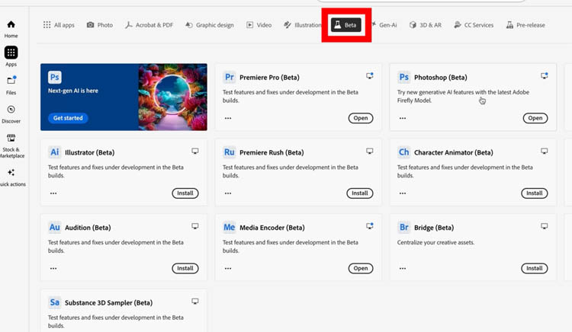
Task: Install Audition (Beta)
Action: coord(185,268)
